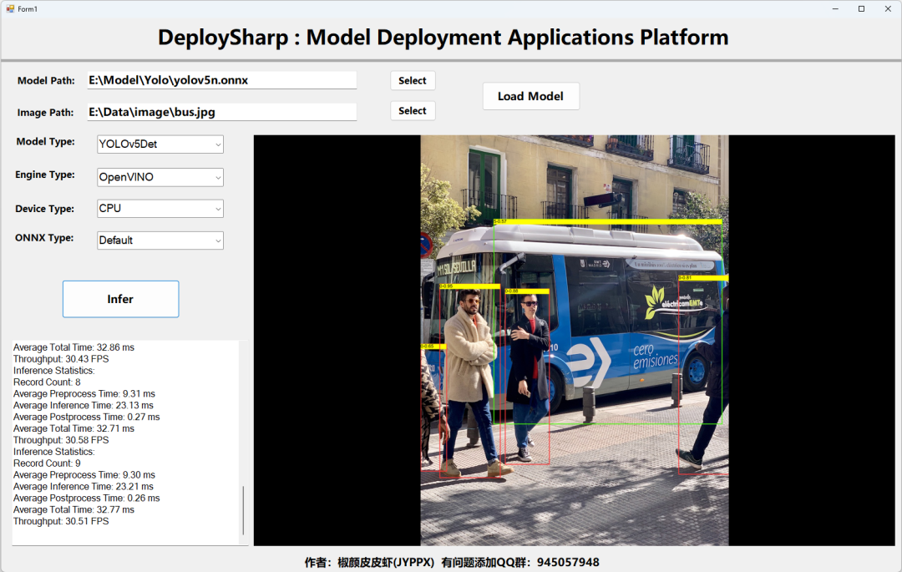Maximize the Form1 window
This screenshot has height=572, width=902.
coord(861,8)
